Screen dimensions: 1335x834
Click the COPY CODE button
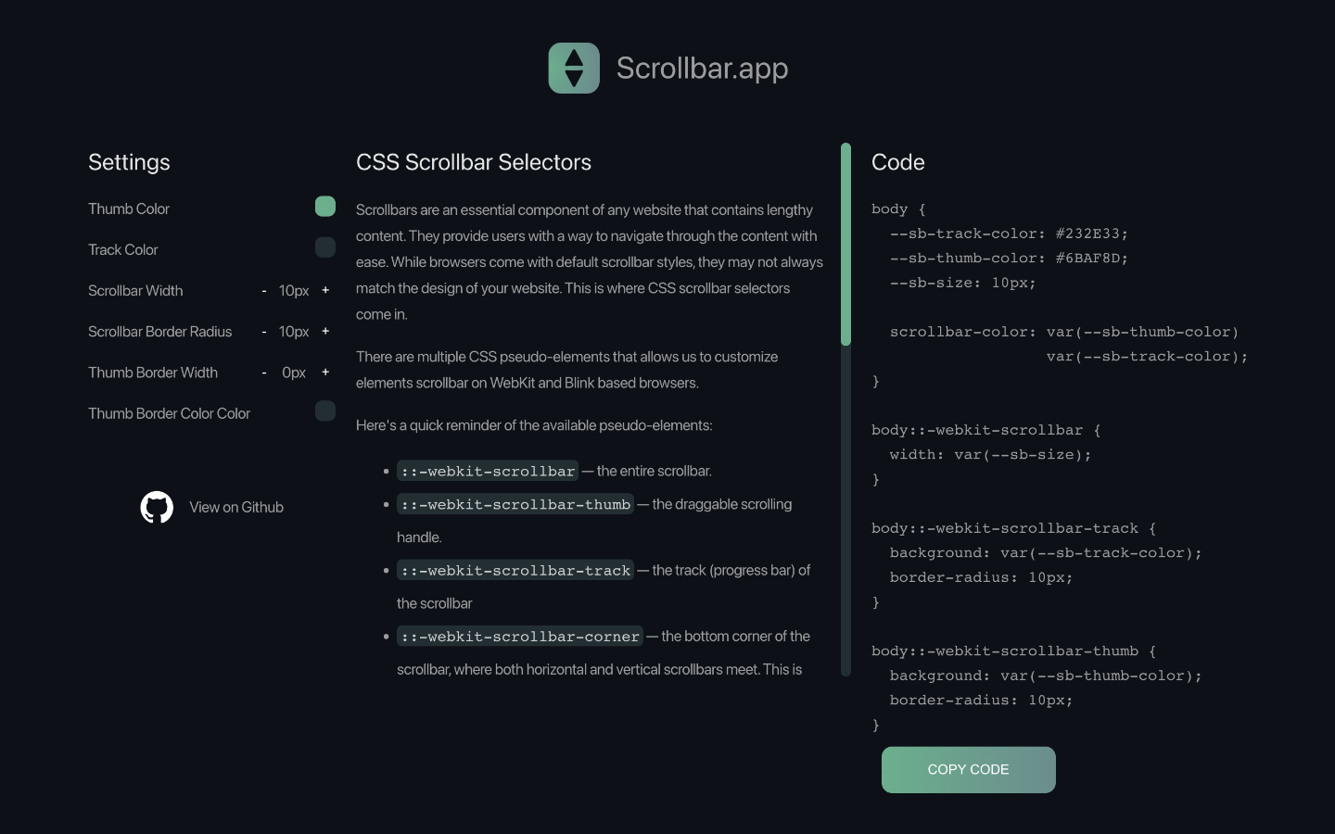click(x=969, y=770)
